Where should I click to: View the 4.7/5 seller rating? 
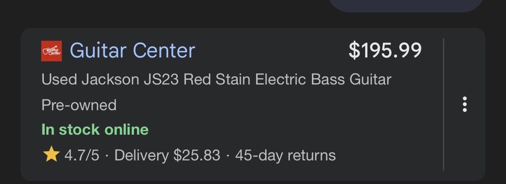(x=82, y=155)
